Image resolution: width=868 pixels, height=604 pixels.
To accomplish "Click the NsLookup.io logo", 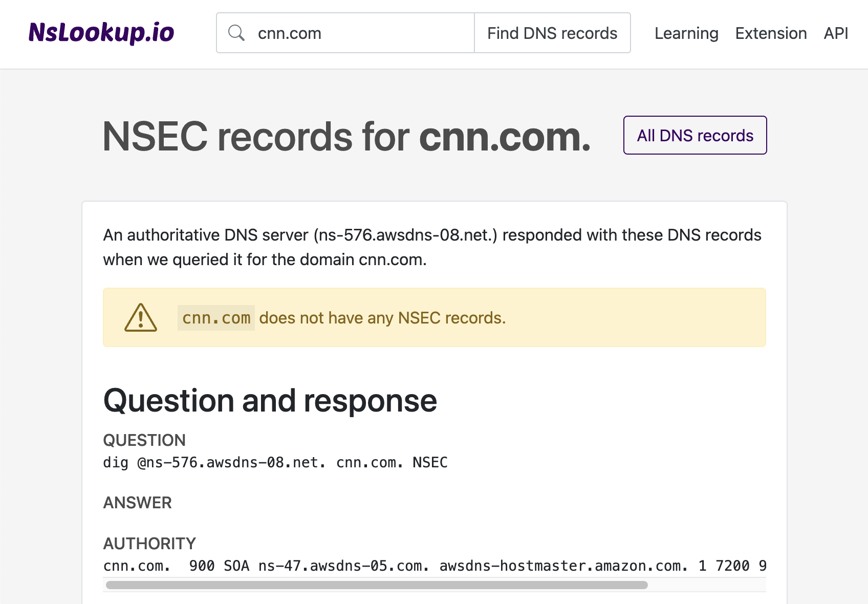I will click(101, 33).
